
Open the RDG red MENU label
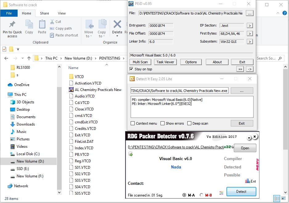coord(257,165)
